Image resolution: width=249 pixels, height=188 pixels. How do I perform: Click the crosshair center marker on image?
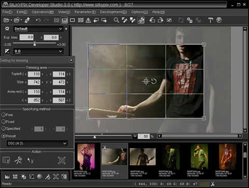(x=146, y=81)
